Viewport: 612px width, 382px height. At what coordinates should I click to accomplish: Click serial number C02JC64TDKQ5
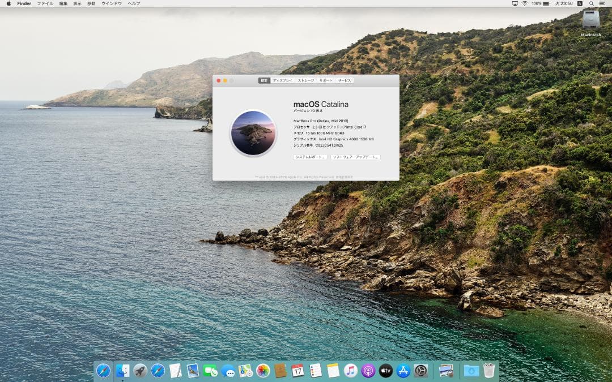329,145
